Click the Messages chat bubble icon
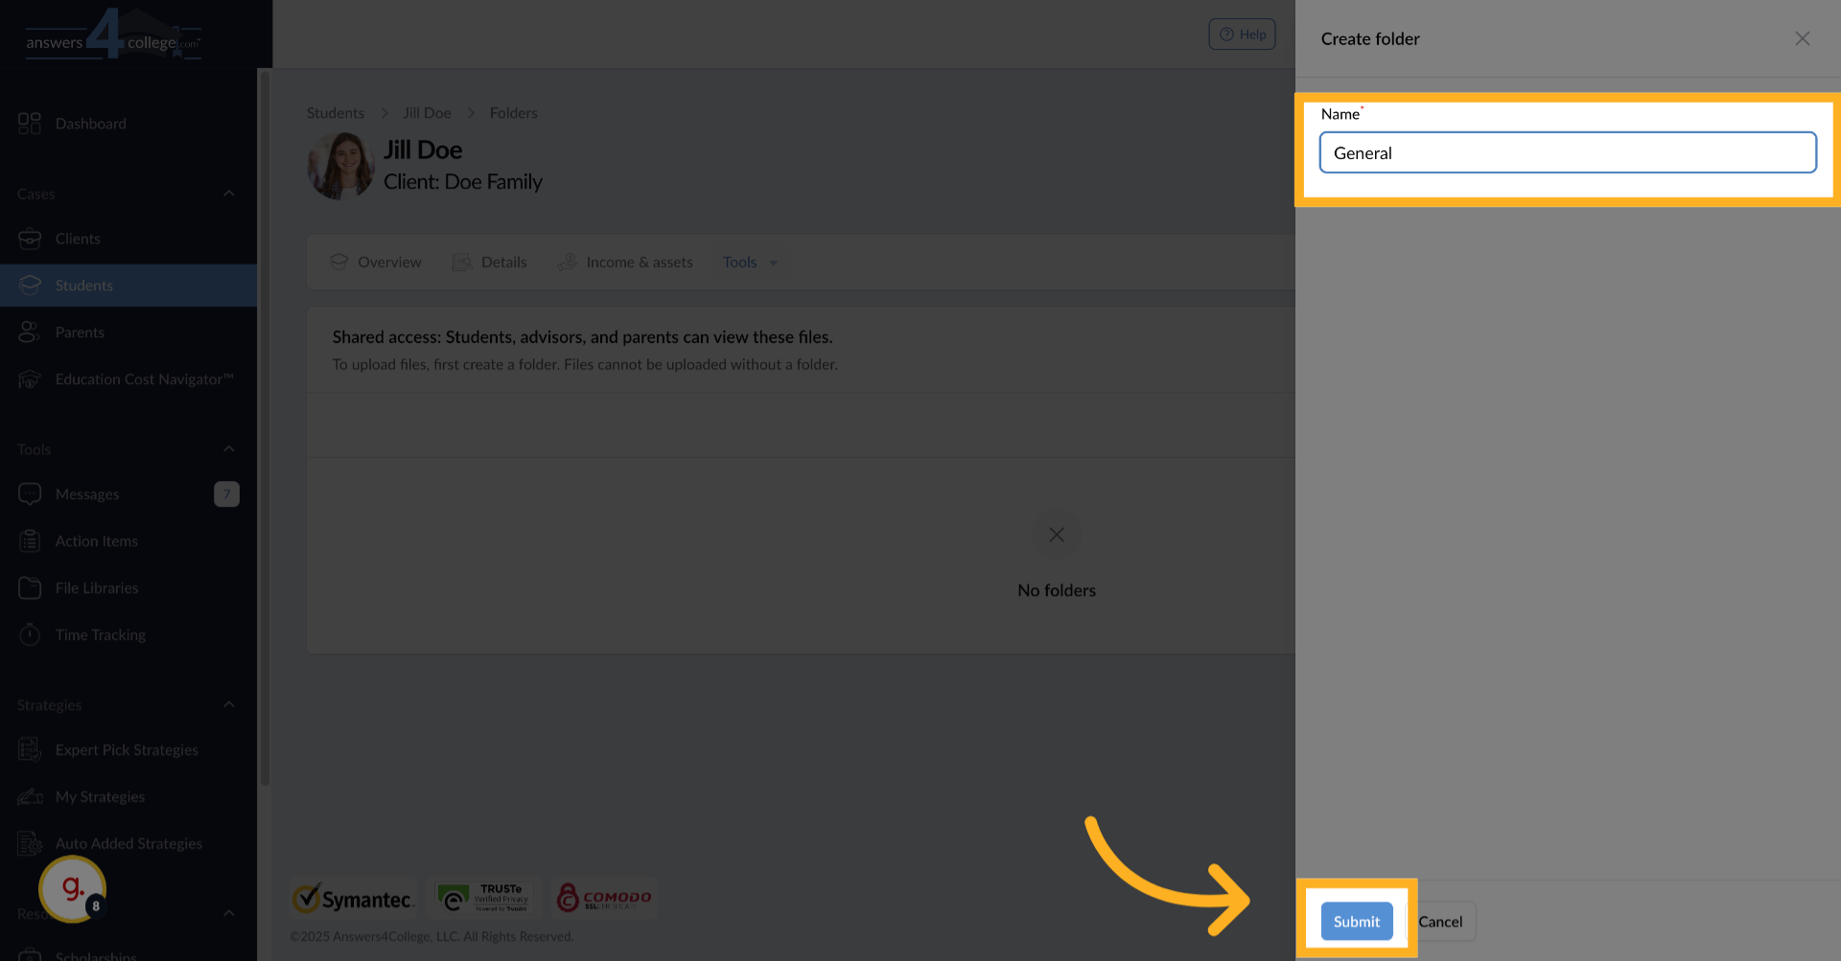Image resolution: width=1841 pixels, height=961 pixels. point(30,494)
